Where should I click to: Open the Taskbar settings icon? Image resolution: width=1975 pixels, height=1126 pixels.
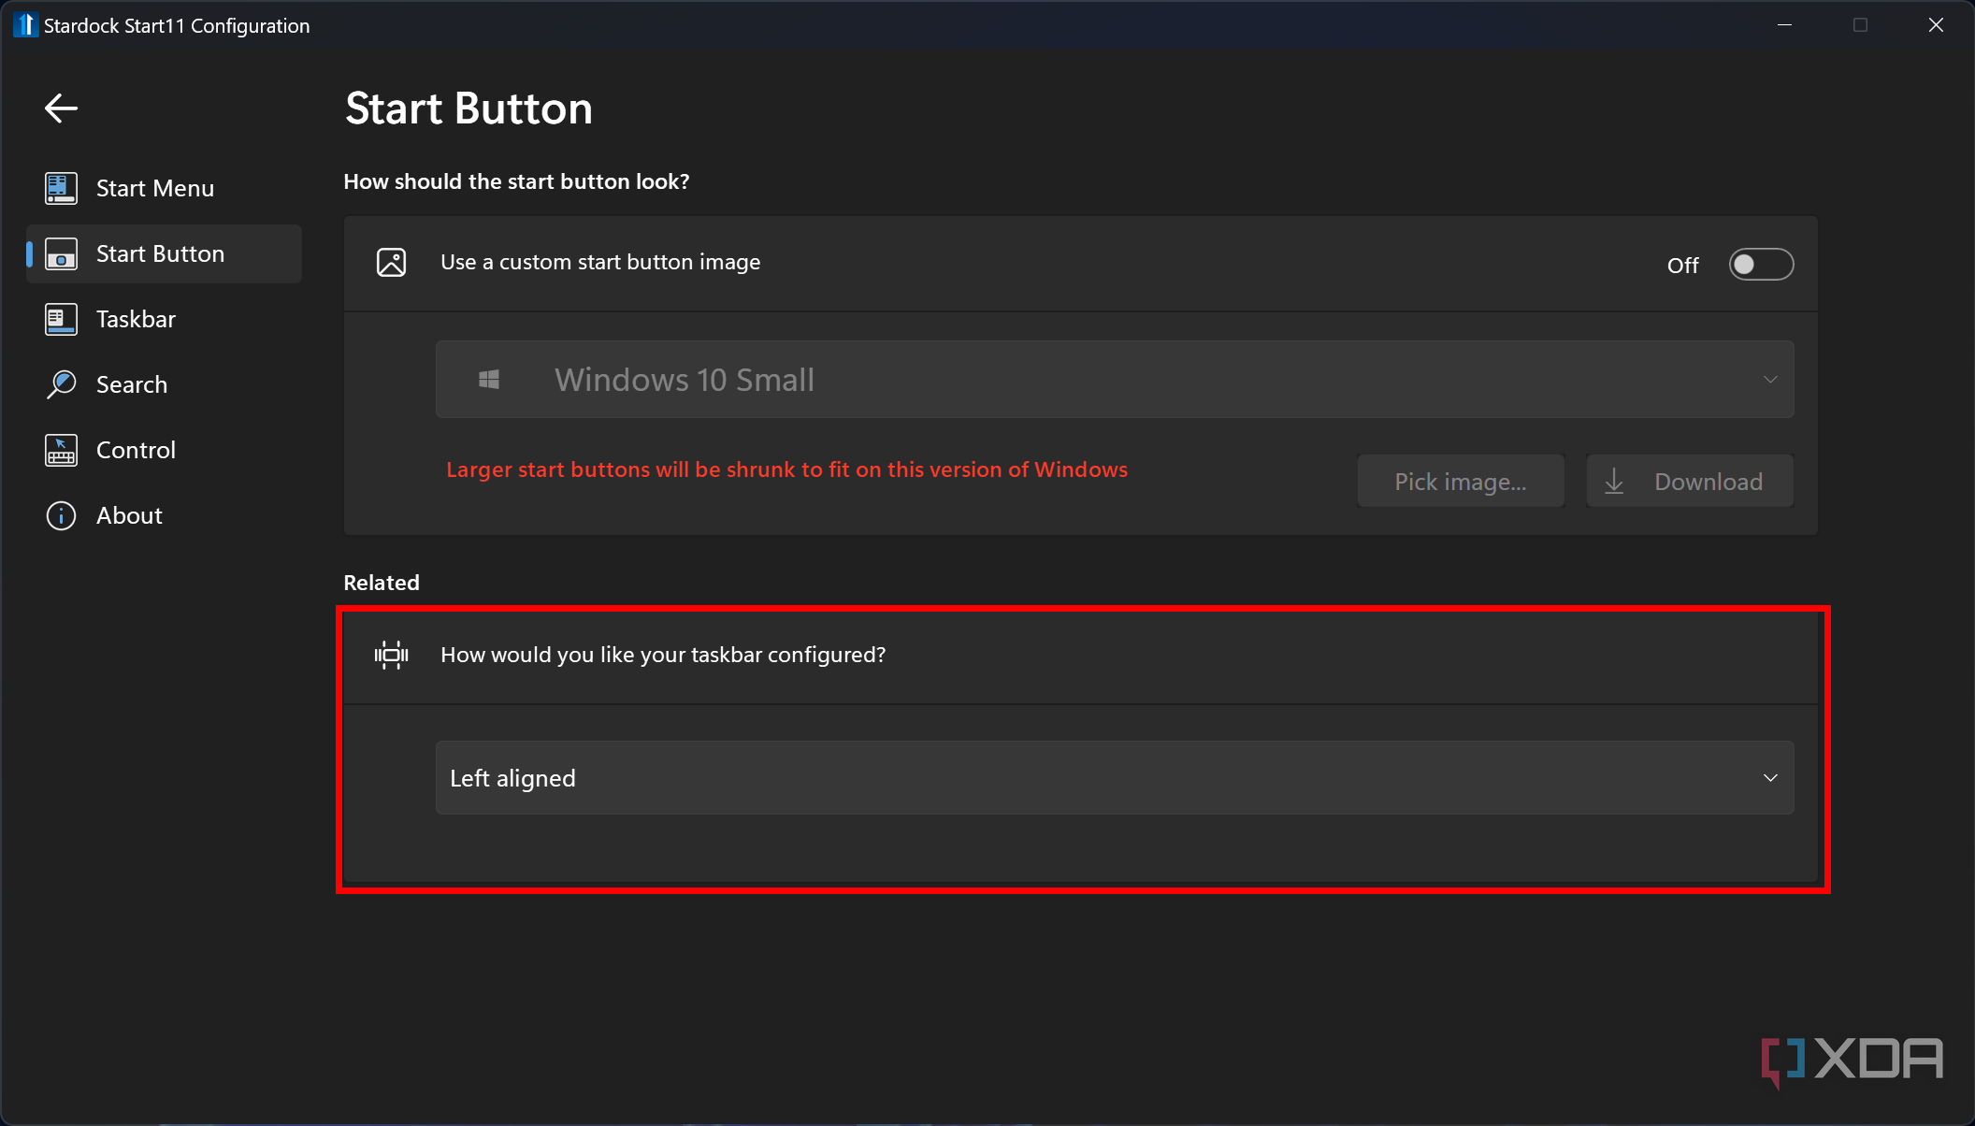pos(60,318)
